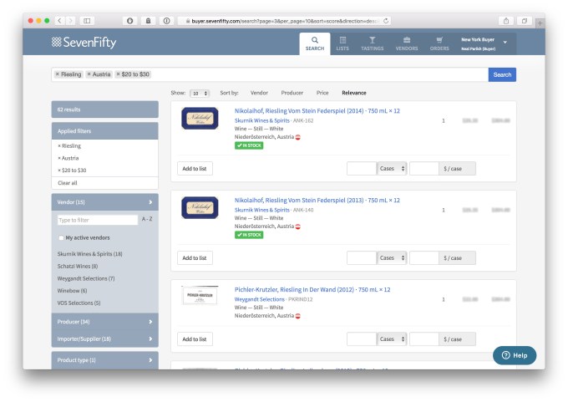Check the My active vendors checkbox
The width and height of the screenshot is (568, 402).
tap(61, 238)
